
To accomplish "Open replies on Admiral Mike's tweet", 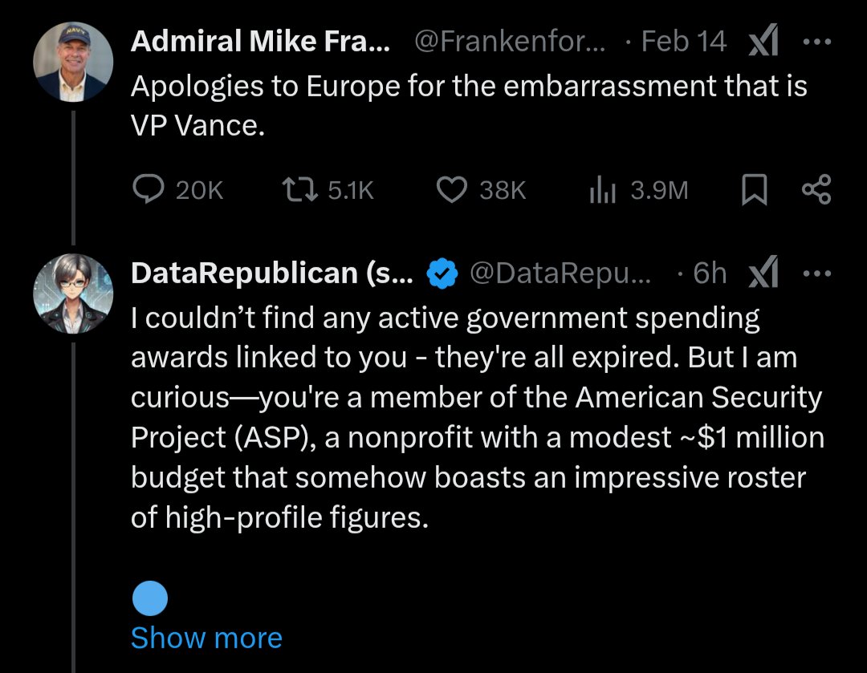I will click(x=178, y=189).
